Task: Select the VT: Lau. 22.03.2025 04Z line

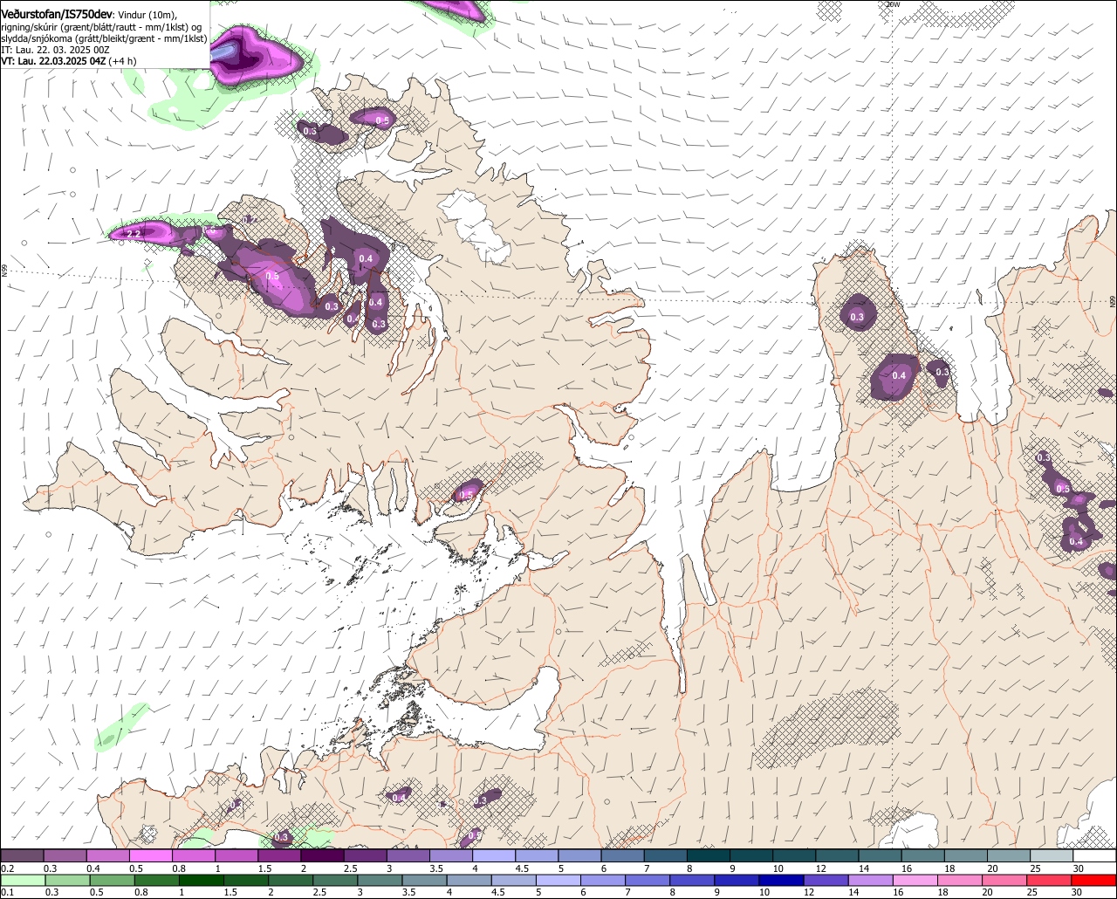Action: tap(51, 61)
